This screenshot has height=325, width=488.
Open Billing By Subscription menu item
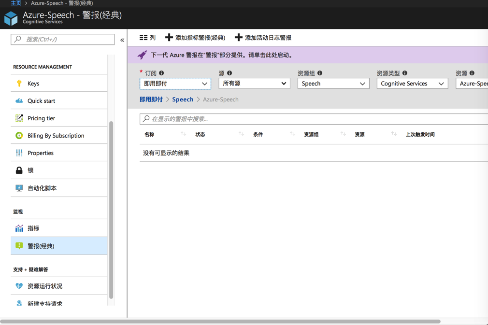(x=59, y=136)
